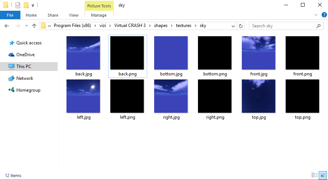Click the folder icon in the address bar

point(43,26)
